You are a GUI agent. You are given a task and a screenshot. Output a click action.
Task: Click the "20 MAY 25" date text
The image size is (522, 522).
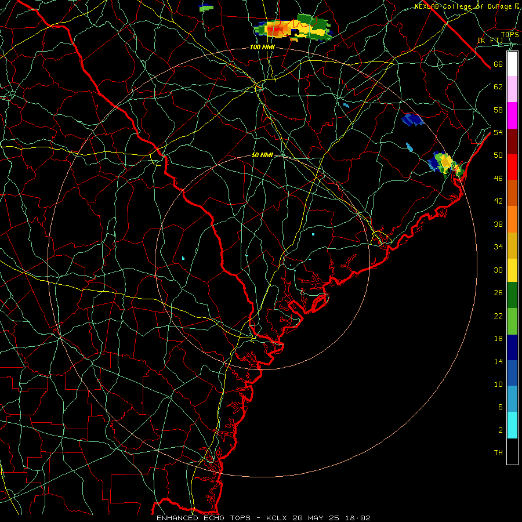316,518
